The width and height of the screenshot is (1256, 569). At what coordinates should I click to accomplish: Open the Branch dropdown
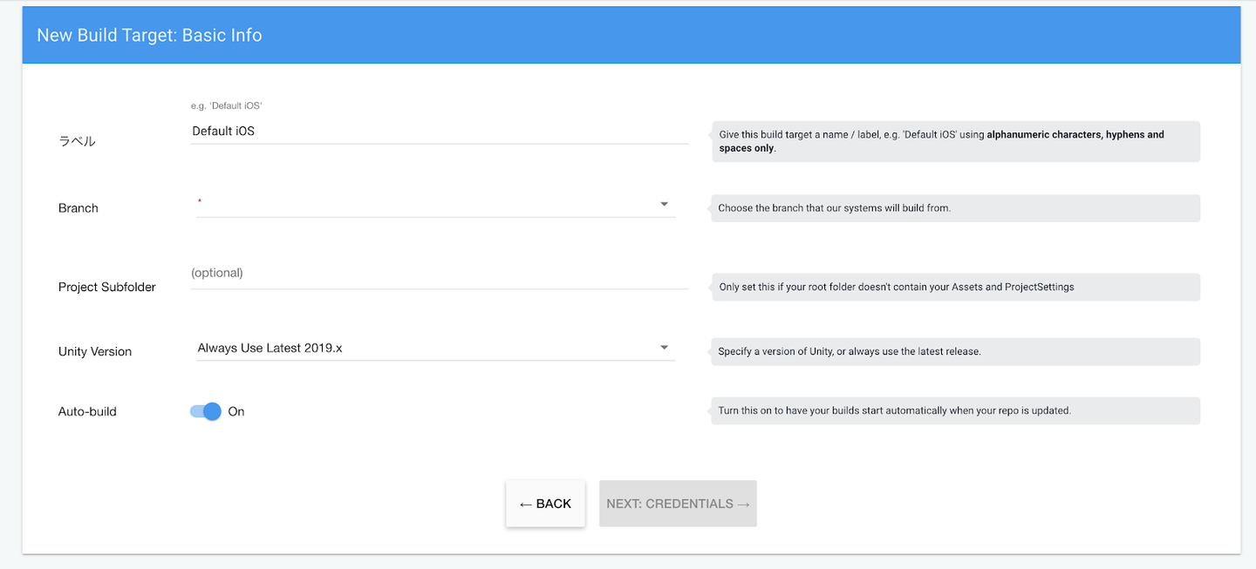coord(434,205)
